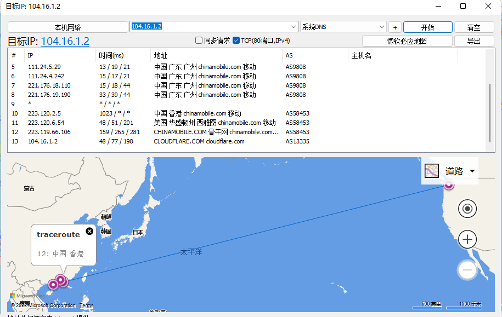The height and width of the screenshot is (317, 502).
Task: Select hop 13 row 104.16.1.2
Action: (x=246, y=141)
